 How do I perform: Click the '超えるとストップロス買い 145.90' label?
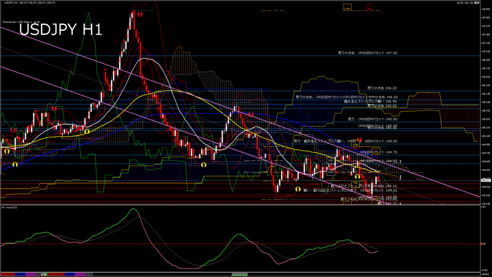coord(370,101)
